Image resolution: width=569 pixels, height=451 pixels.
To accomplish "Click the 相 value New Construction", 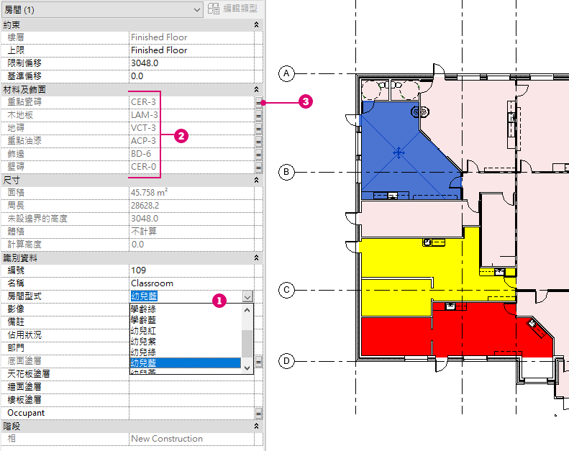I will point(167,439).
